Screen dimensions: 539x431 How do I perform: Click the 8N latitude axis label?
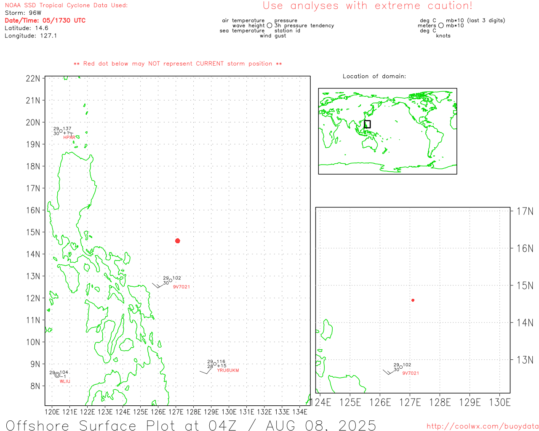click(x=35, y=386)
